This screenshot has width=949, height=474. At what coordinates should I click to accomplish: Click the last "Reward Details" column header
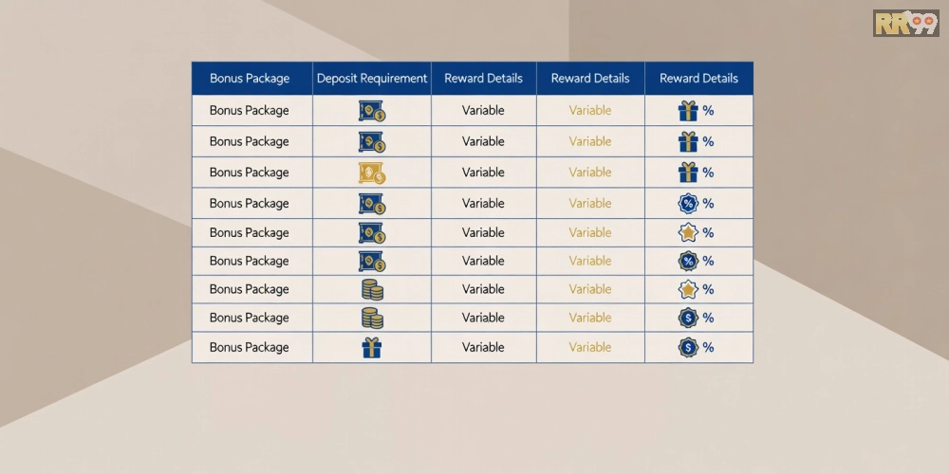tap(698, 79)
